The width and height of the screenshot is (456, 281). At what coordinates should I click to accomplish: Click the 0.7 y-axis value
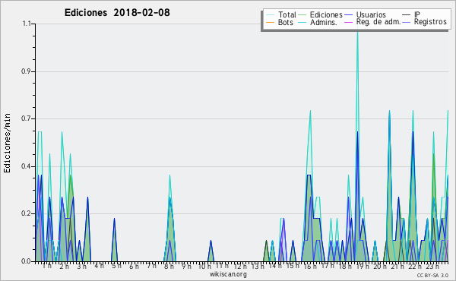pos(26,118)
